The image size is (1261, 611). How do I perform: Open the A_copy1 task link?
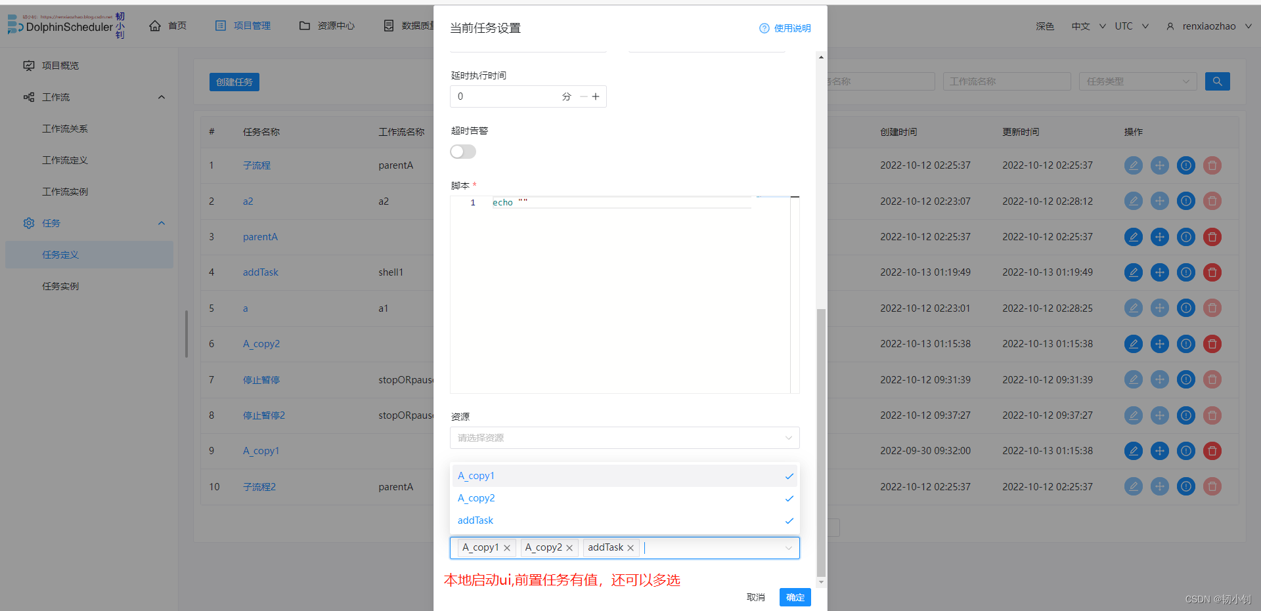(x=261, y=451)
